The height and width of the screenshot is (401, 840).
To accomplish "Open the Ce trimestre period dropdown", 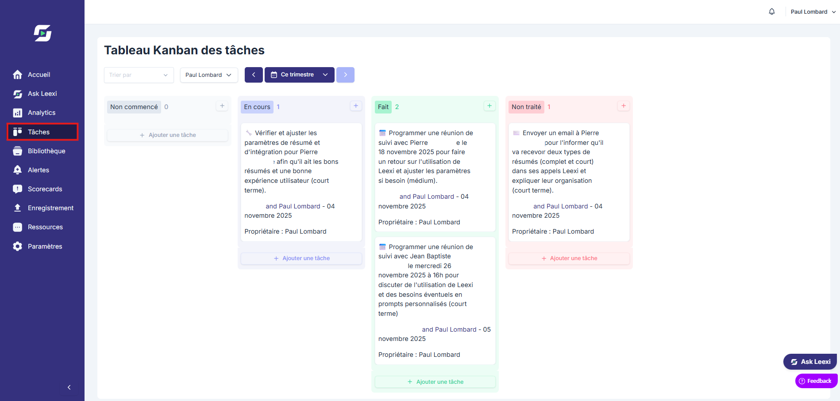I will (300, 75).
